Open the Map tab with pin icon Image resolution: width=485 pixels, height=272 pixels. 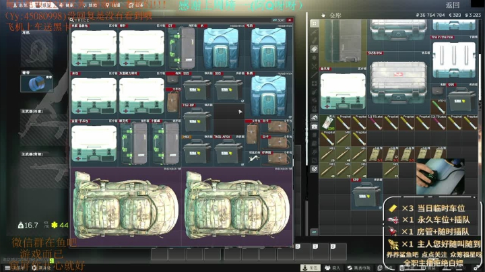pos(114,5)
